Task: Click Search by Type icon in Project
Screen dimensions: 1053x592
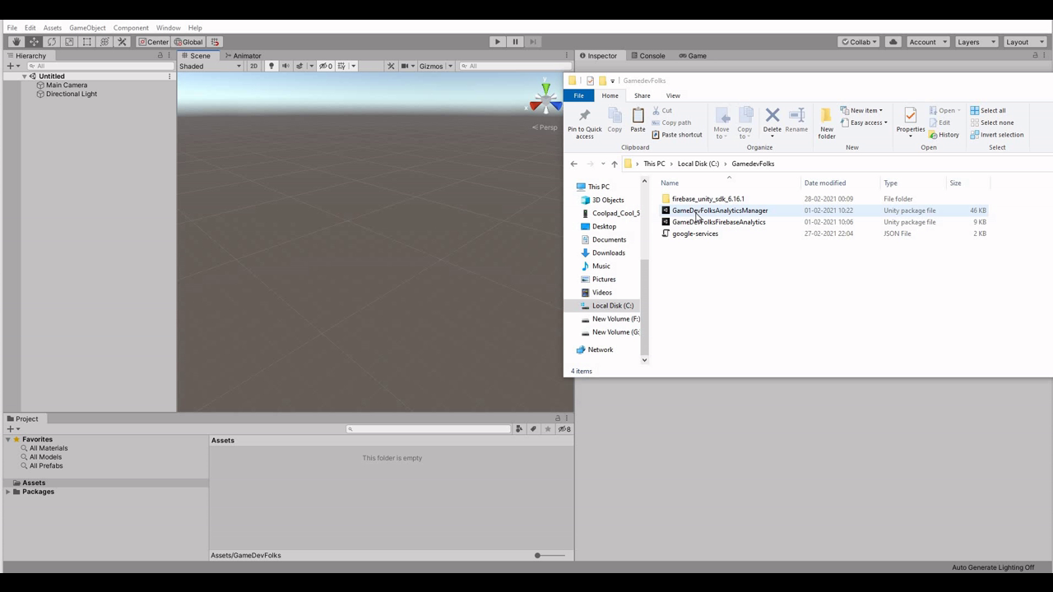Action: [519, 429]
